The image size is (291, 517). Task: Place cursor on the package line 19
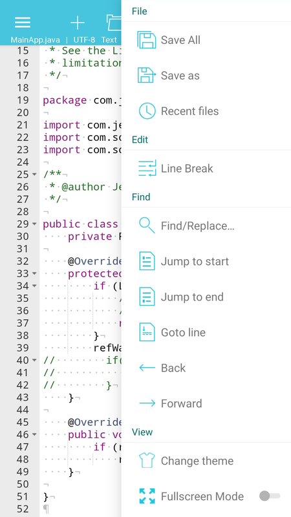pyautogui.click(x=82, y=100)
